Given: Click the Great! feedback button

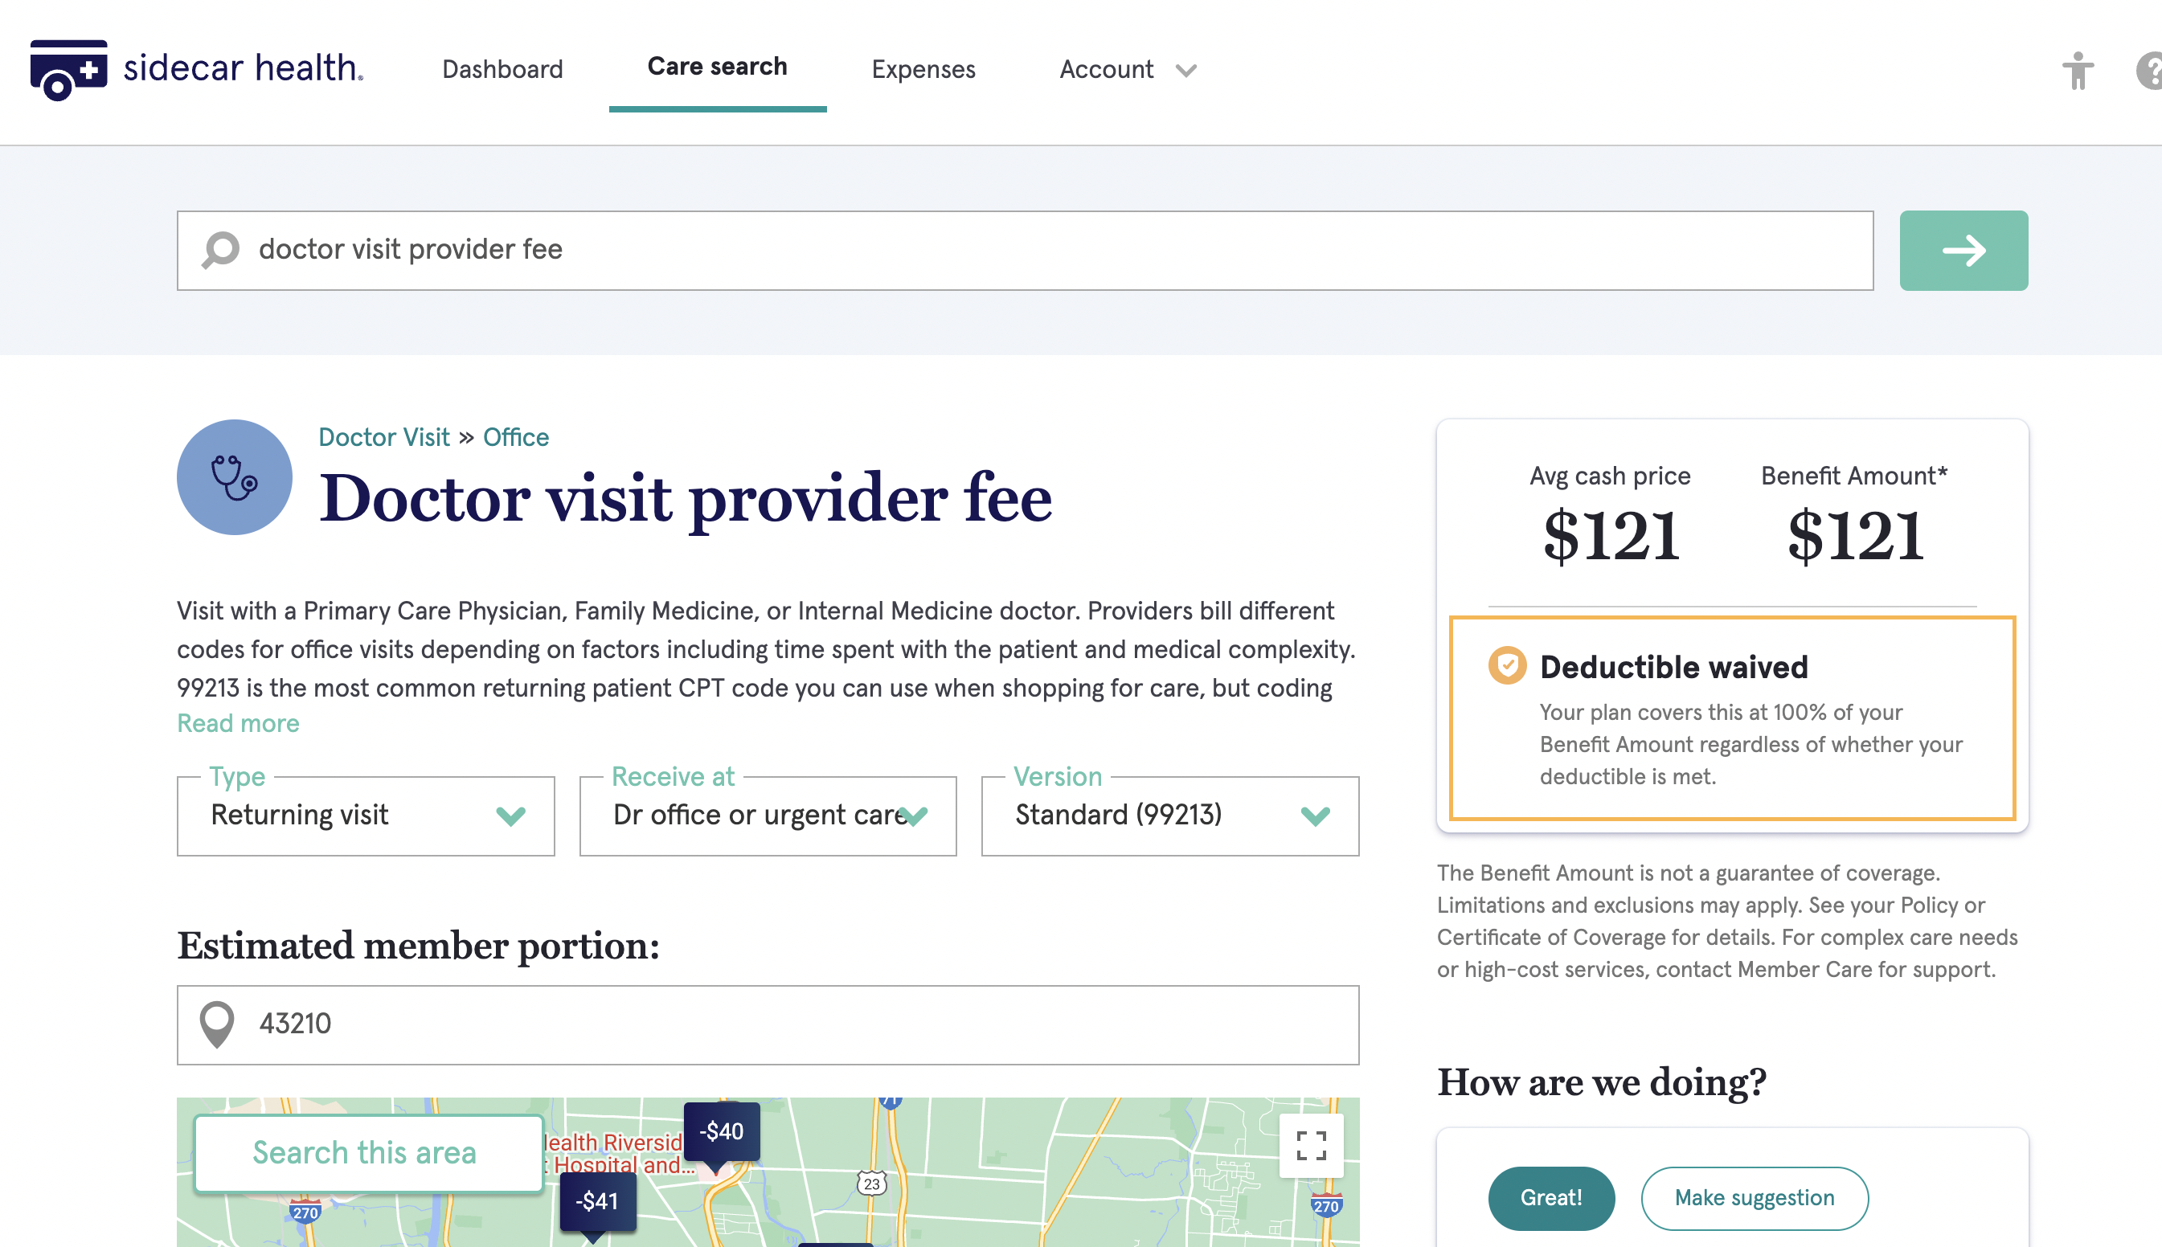Looking at the screenshot, I should pyautogui.click(x=1550, y=1197).
